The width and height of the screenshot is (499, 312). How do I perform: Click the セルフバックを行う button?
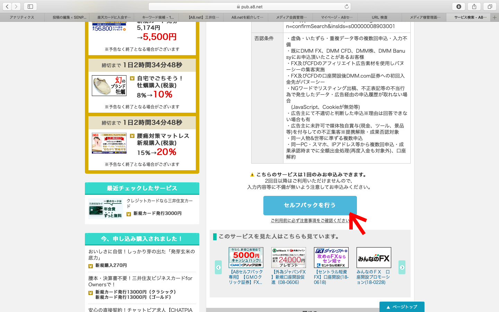pos(310,205)
